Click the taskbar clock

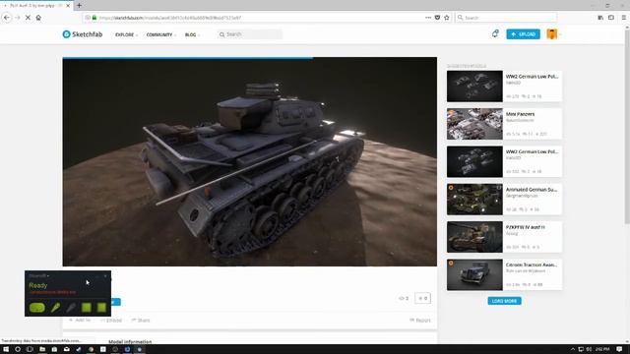(602, 349)
